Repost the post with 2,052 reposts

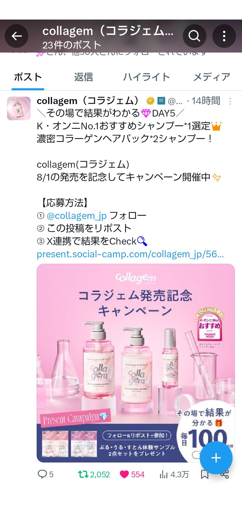(83, 474)
